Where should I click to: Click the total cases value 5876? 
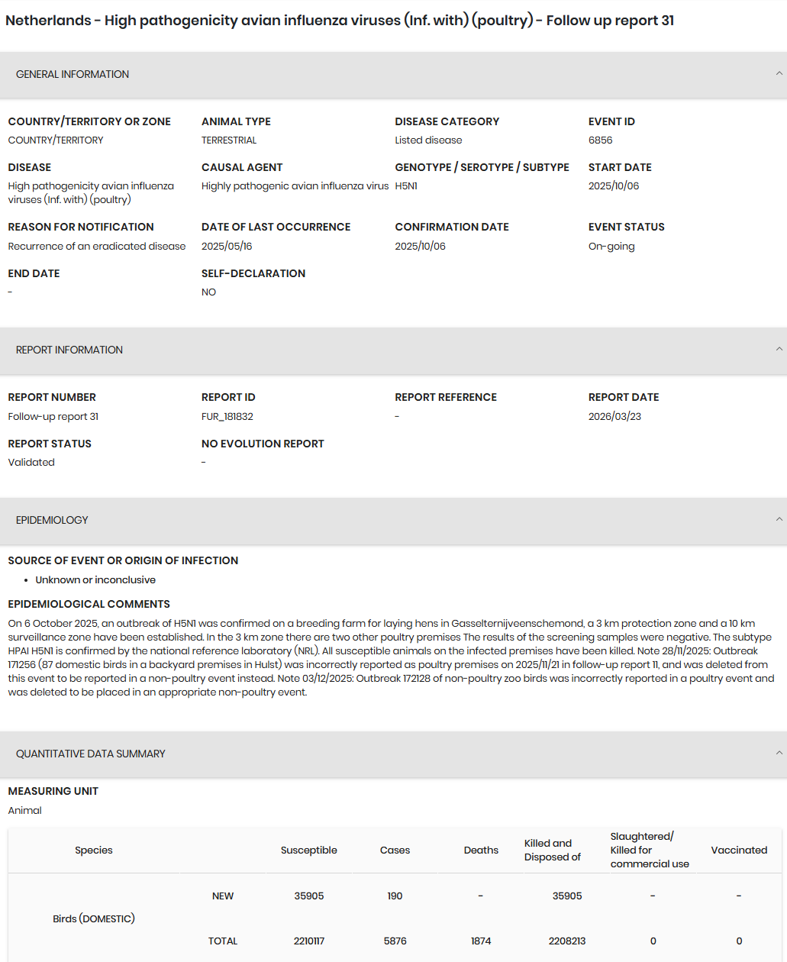coord(395,941)
